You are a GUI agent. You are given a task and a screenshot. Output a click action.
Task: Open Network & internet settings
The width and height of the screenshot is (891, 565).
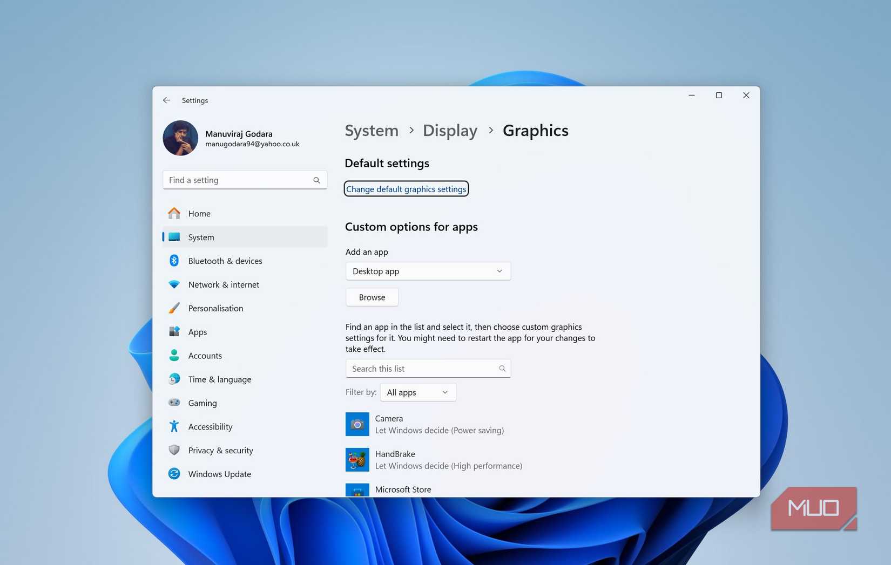[x=245, y=284]
